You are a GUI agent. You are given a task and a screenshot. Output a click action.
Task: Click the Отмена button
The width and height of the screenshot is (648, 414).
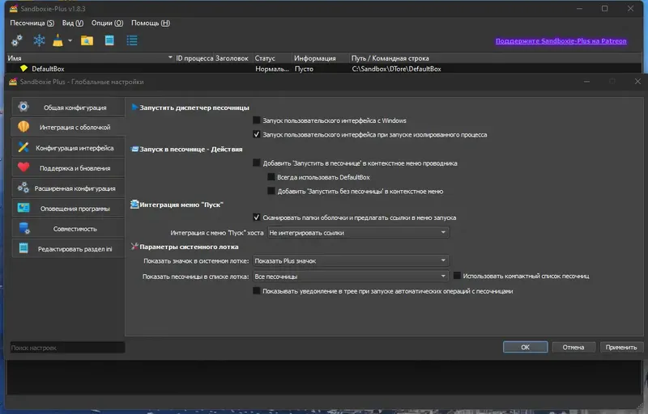point(573,347)
